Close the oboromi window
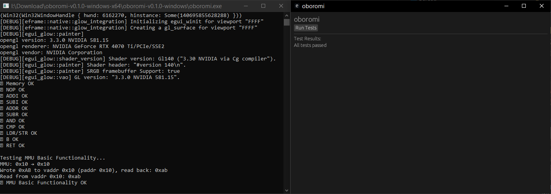 (x=542, y=6)
